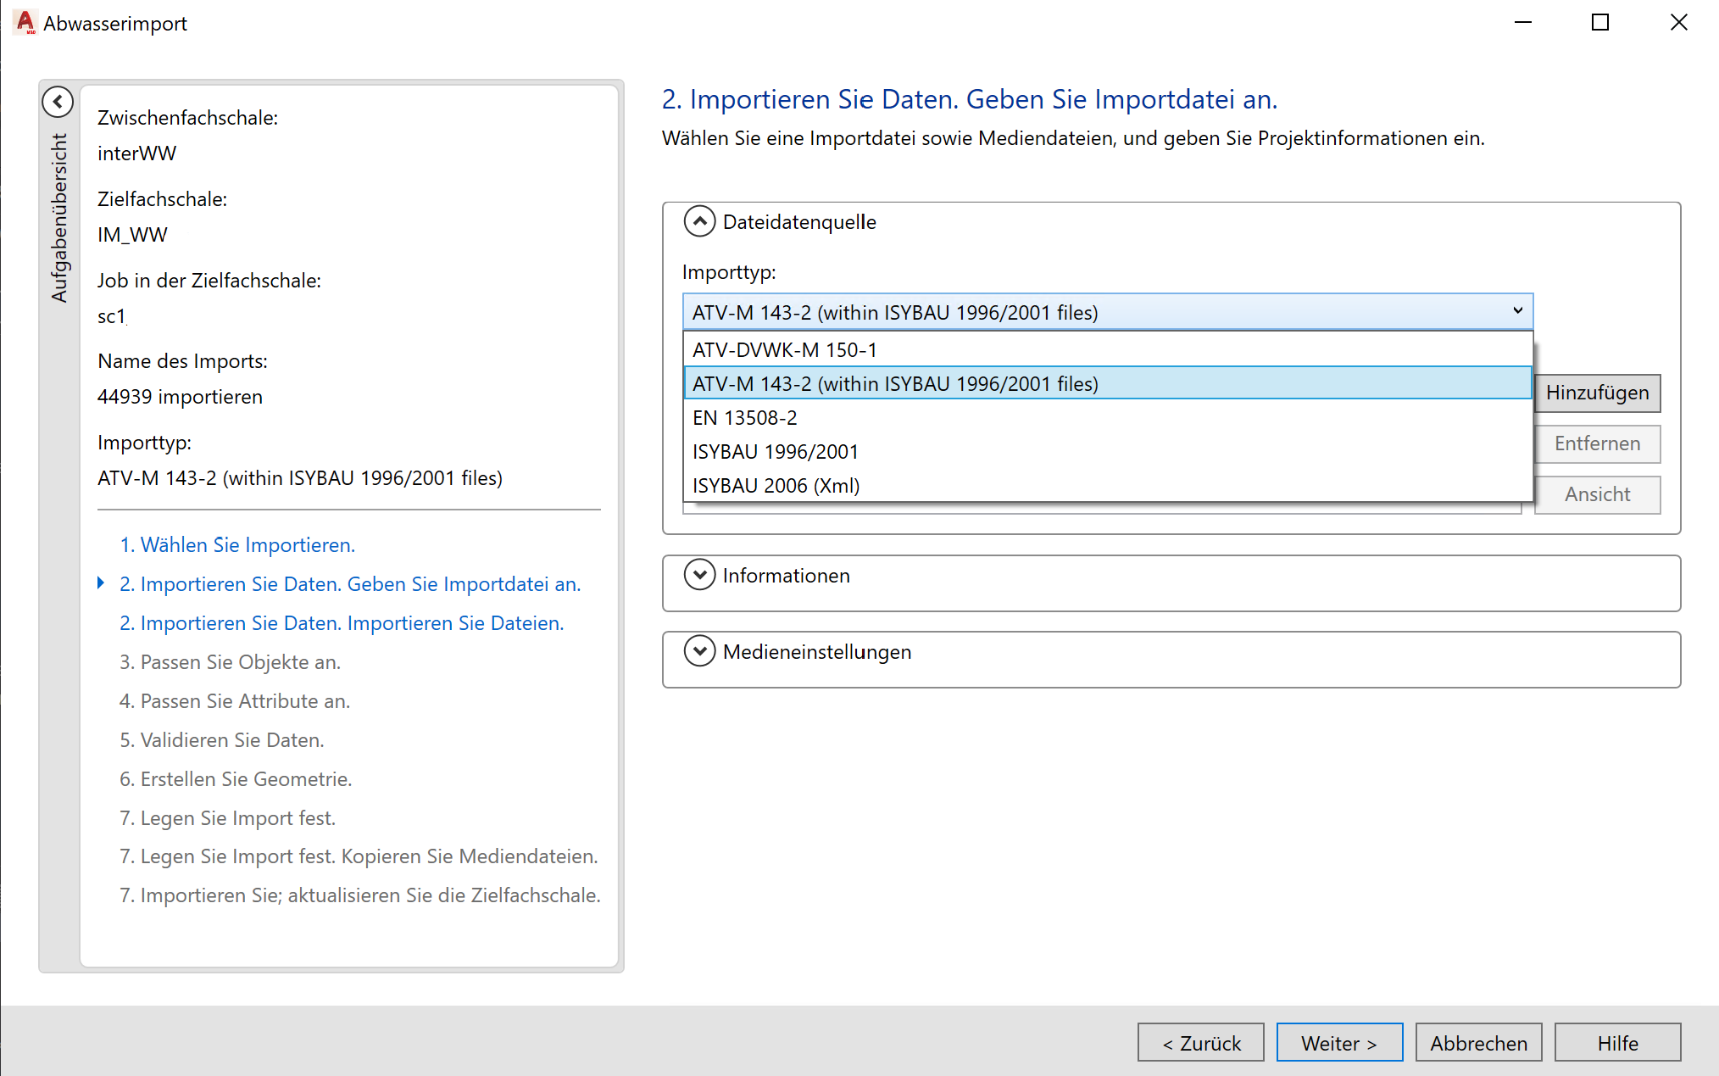Click the Autodesk app icon in title bar
The image size is (1719, 1076).
[25, 23]
